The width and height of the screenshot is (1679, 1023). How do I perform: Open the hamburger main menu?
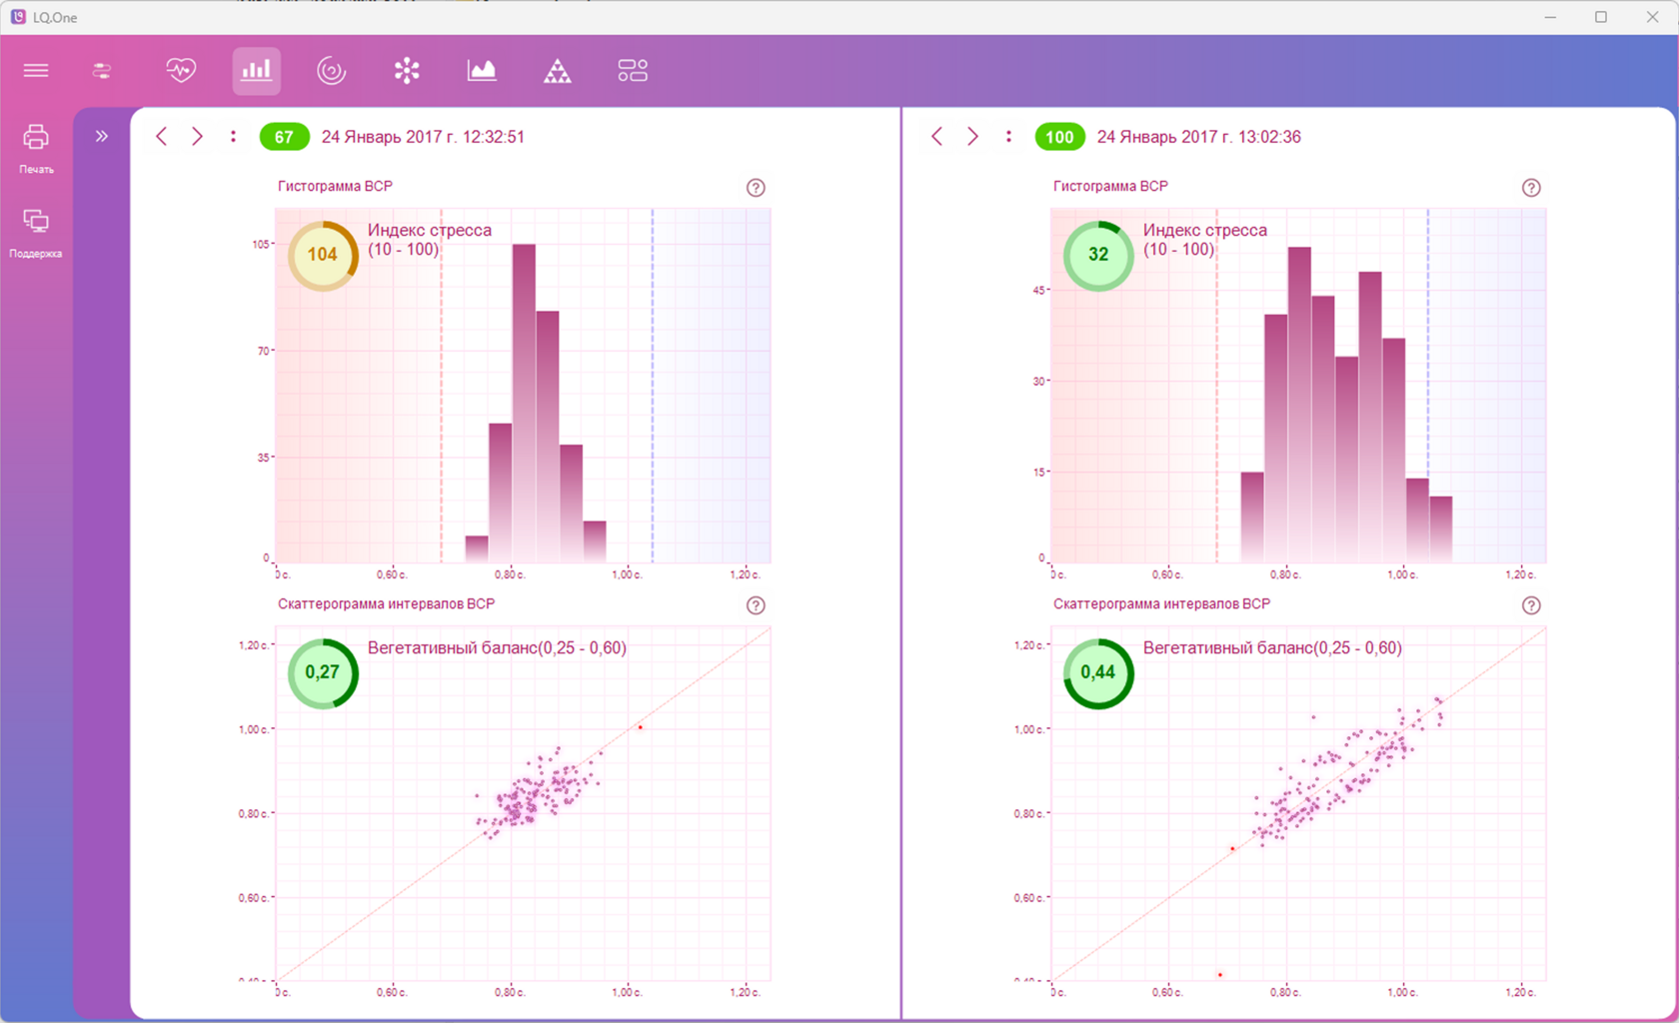[x=36, y=70]
